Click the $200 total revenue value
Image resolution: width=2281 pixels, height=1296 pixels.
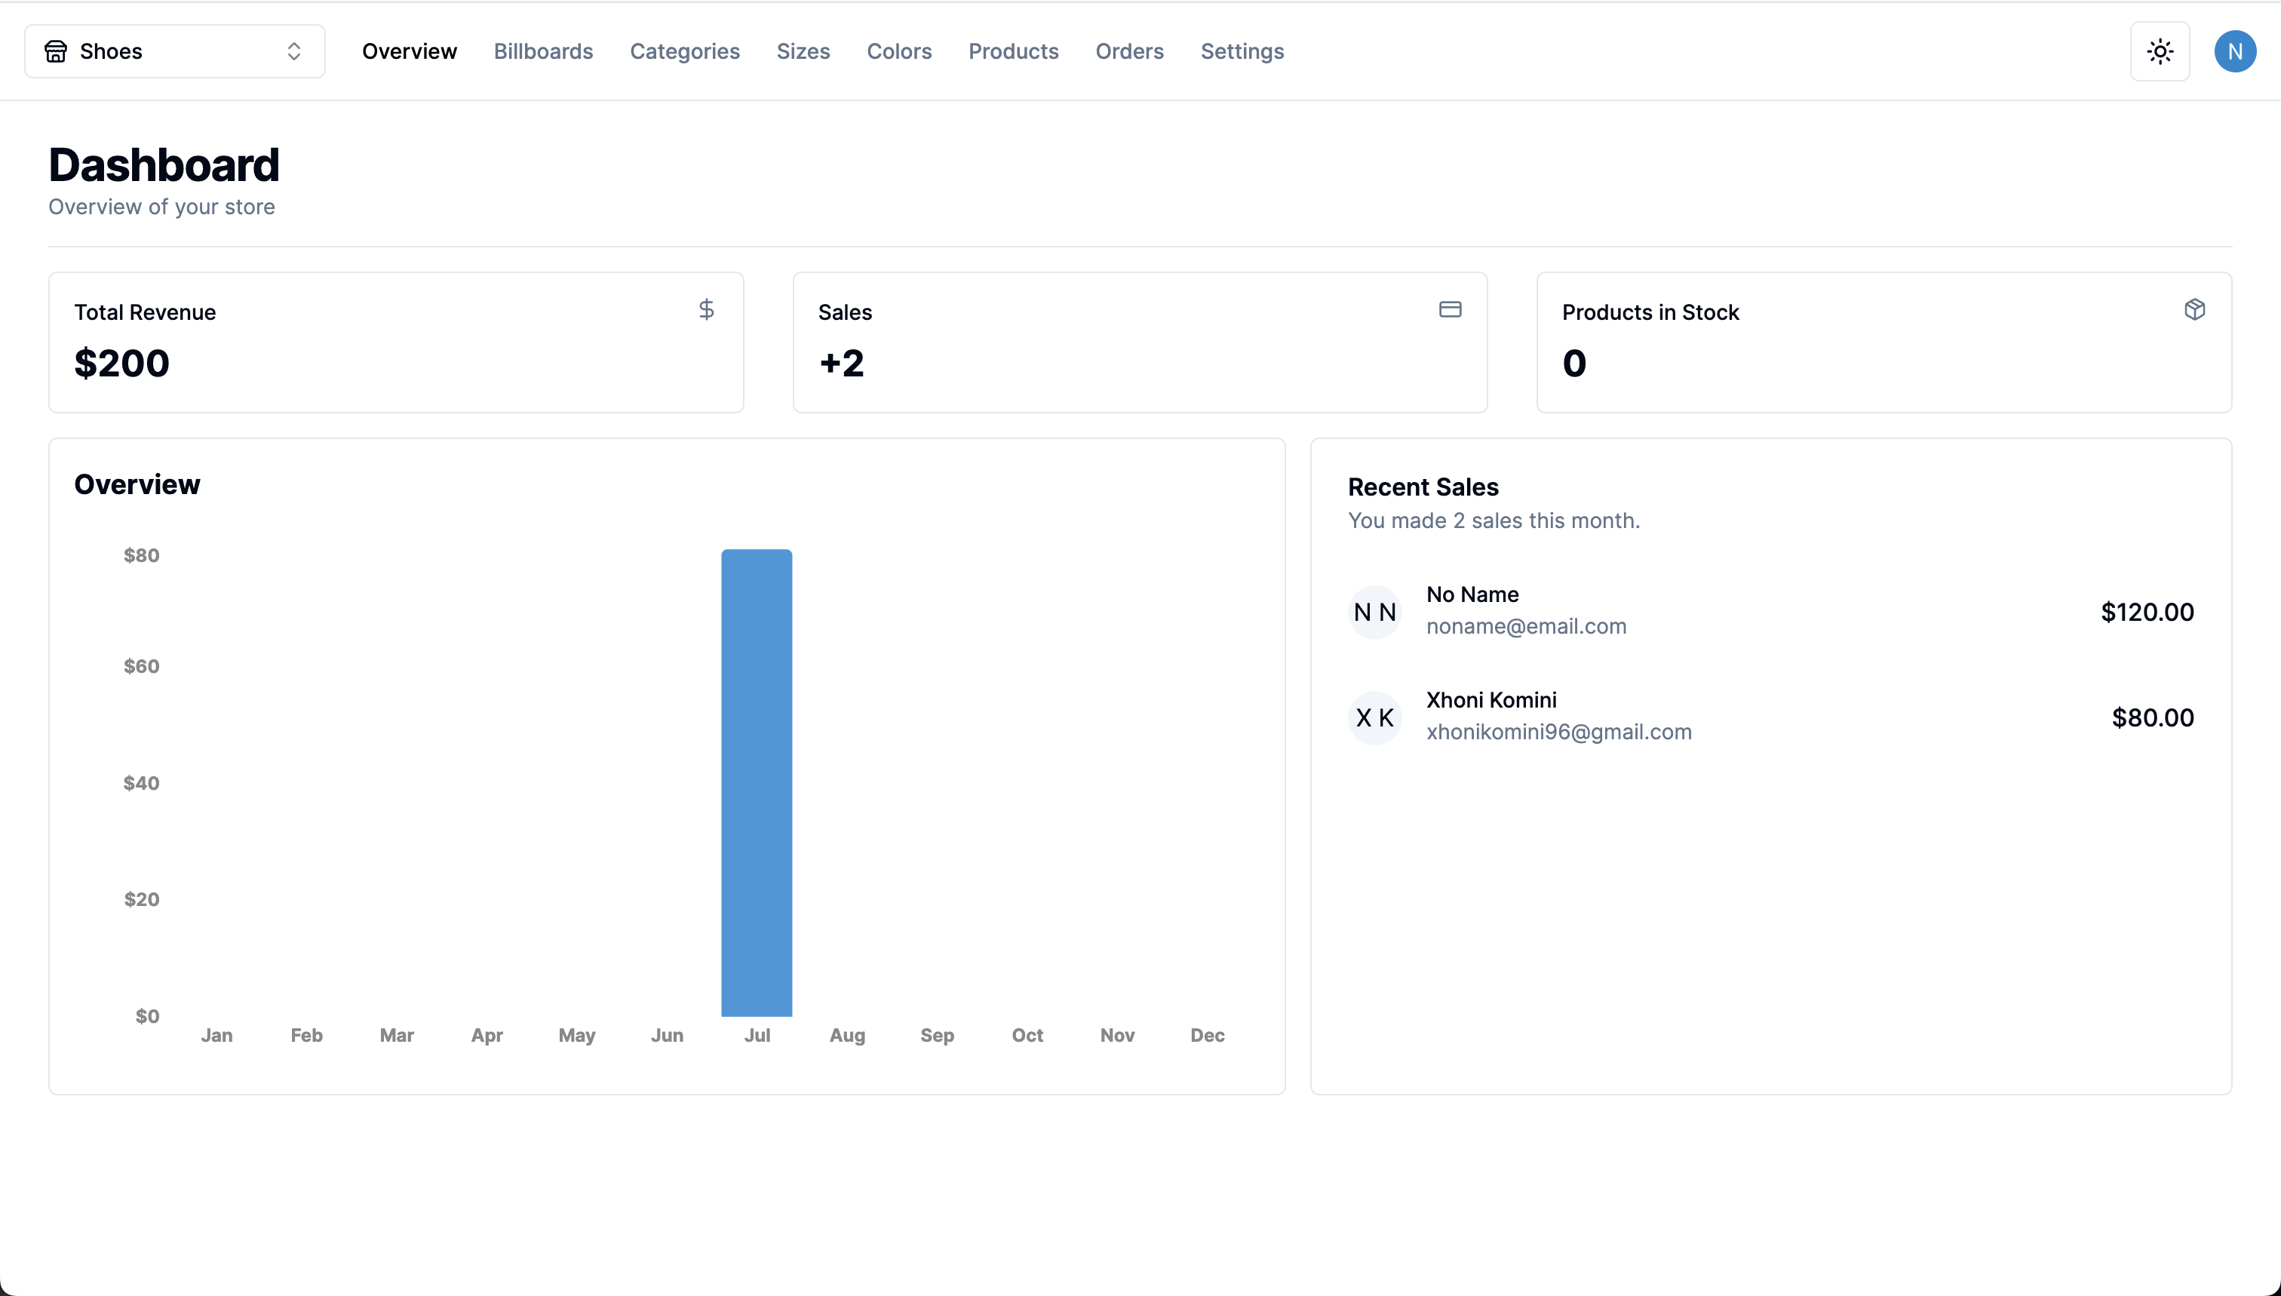click(x=122, y=363)
